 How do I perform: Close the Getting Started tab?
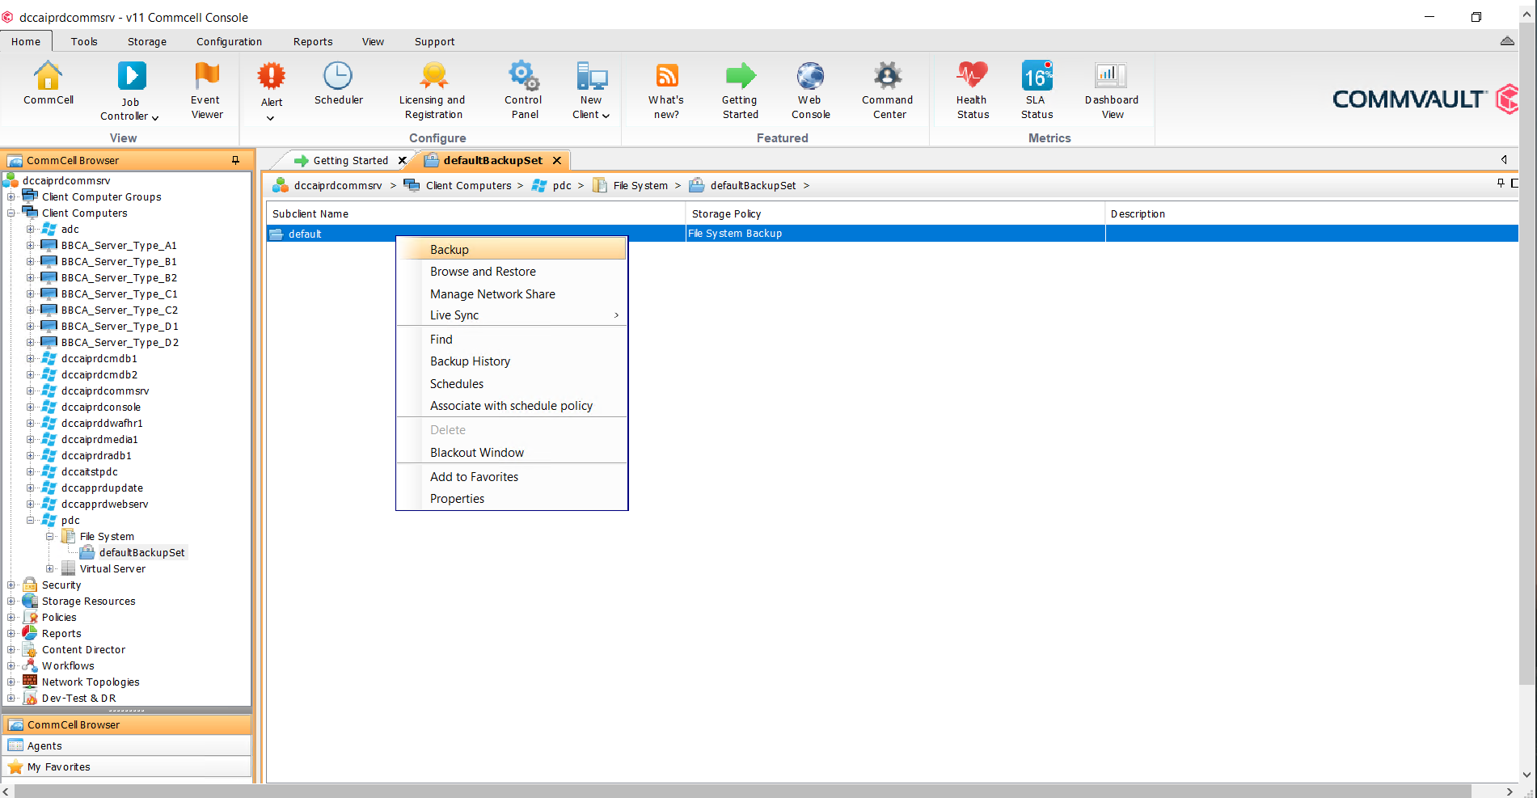click(402, 160)
